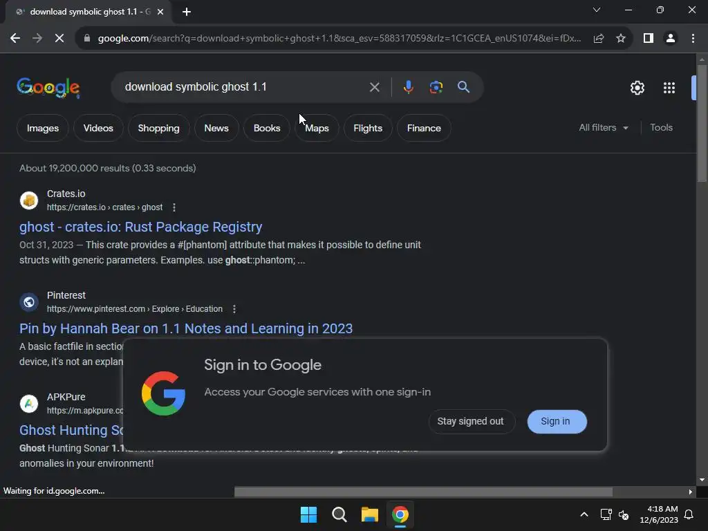View site information via the padlock icon
This screenshot has height=531, width=708.
[87, 39]
